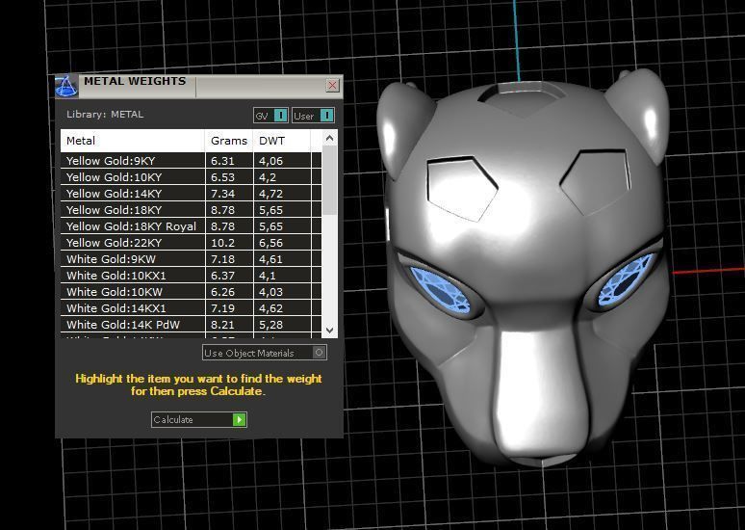Sort by the Metal column header
Viewport: 745px width, 530px height.
click(x=133, y=141)
